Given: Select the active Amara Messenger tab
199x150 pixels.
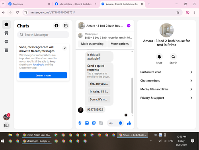Looking at the screenshot, I should (122, 4).
